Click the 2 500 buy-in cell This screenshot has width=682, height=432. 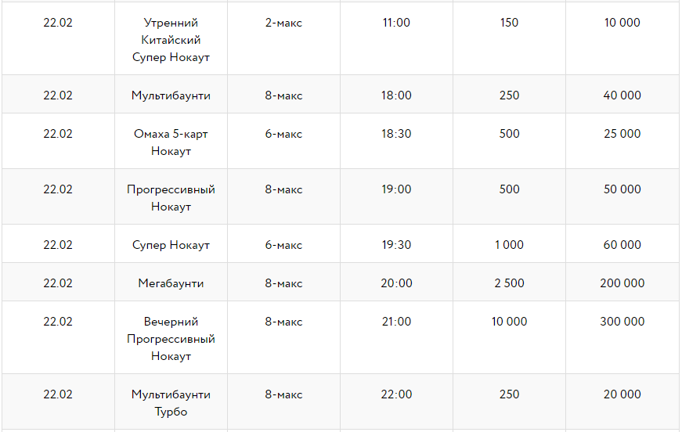coord(509,283)
